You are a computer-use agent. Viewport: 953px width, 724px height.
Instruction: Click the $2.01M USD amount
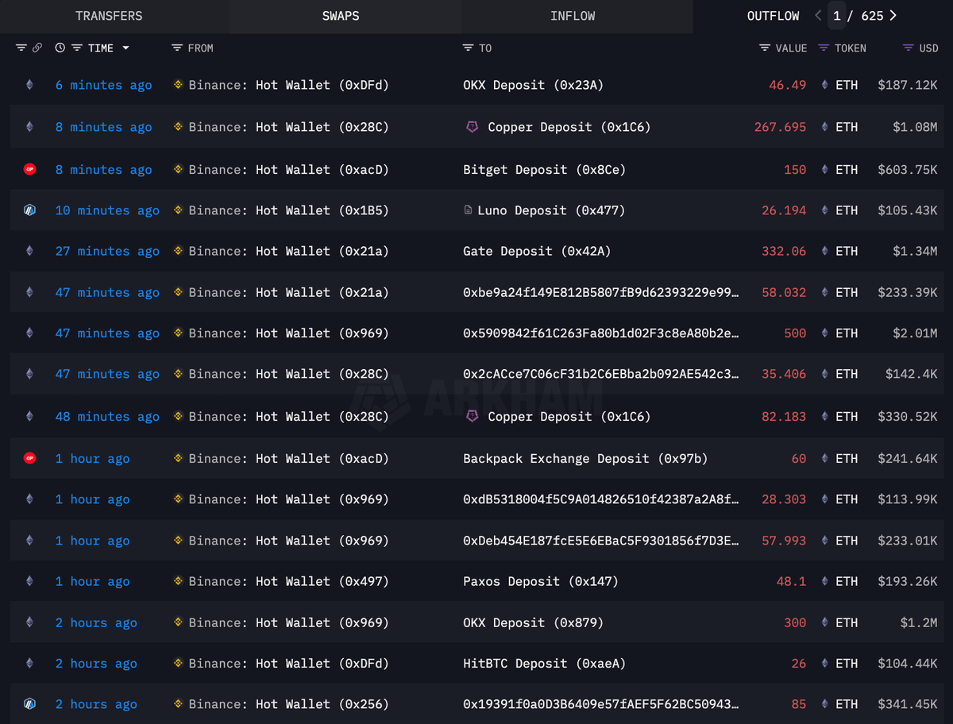point(915,333)
